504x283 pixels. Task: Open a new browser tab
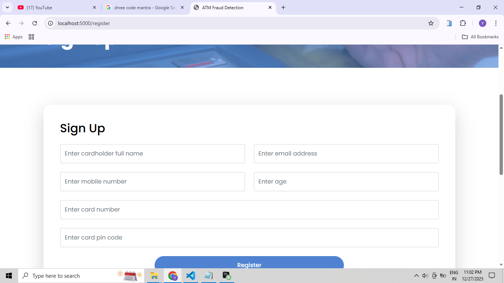283,7
